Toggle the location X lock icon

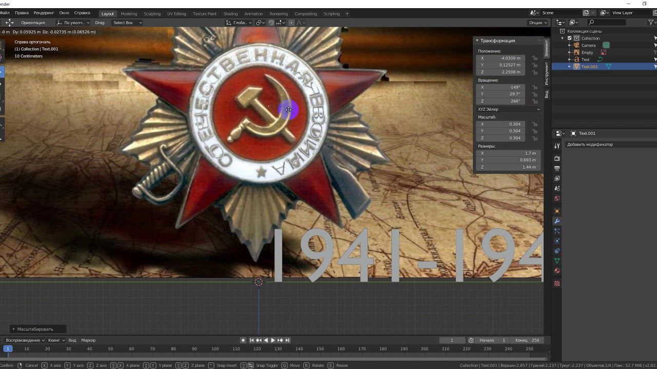535,58
